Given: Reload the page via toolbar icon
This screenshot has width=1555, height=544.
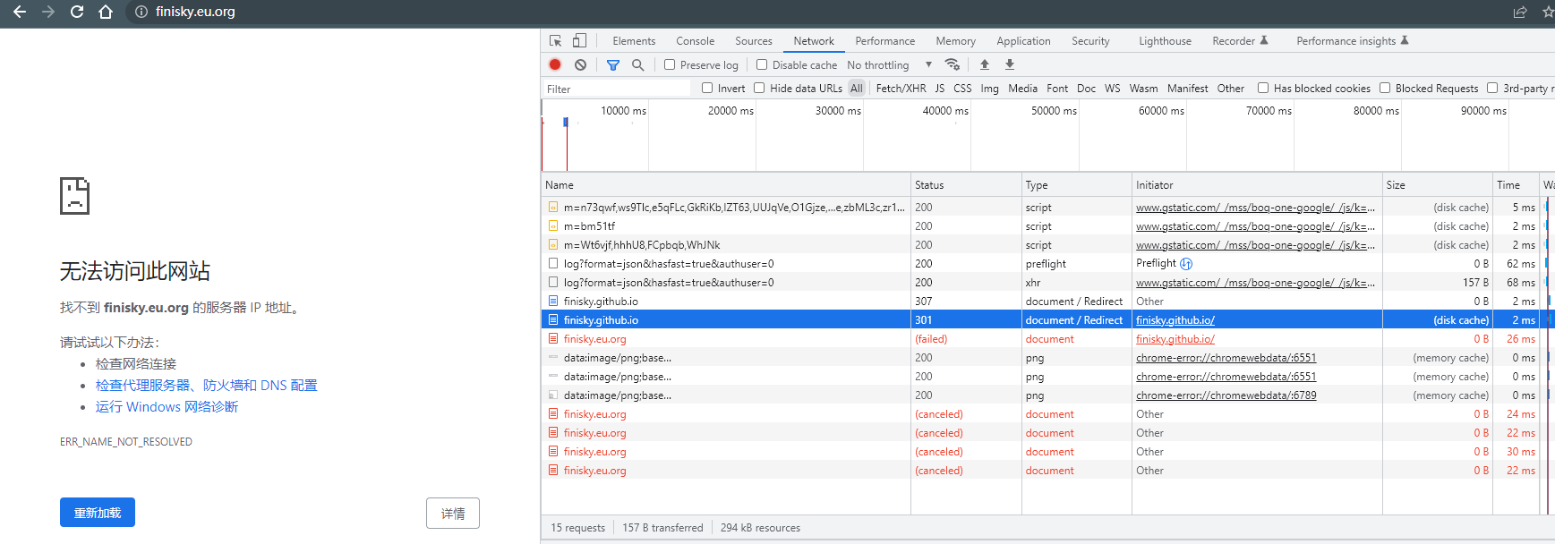Looking at the screenshot, I should (77, 12).
